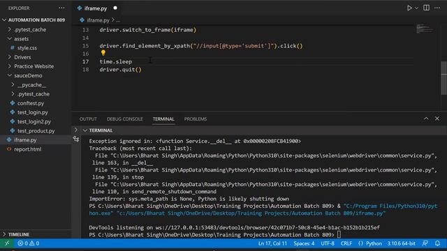Click the feedback icon in status bar

coord(425,243)
